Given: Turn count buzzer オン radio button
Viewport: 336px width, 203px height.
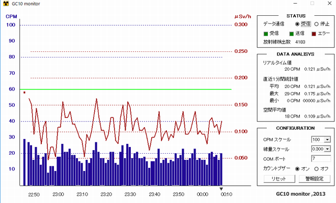Looking at the screenshot, I should 297,169.
